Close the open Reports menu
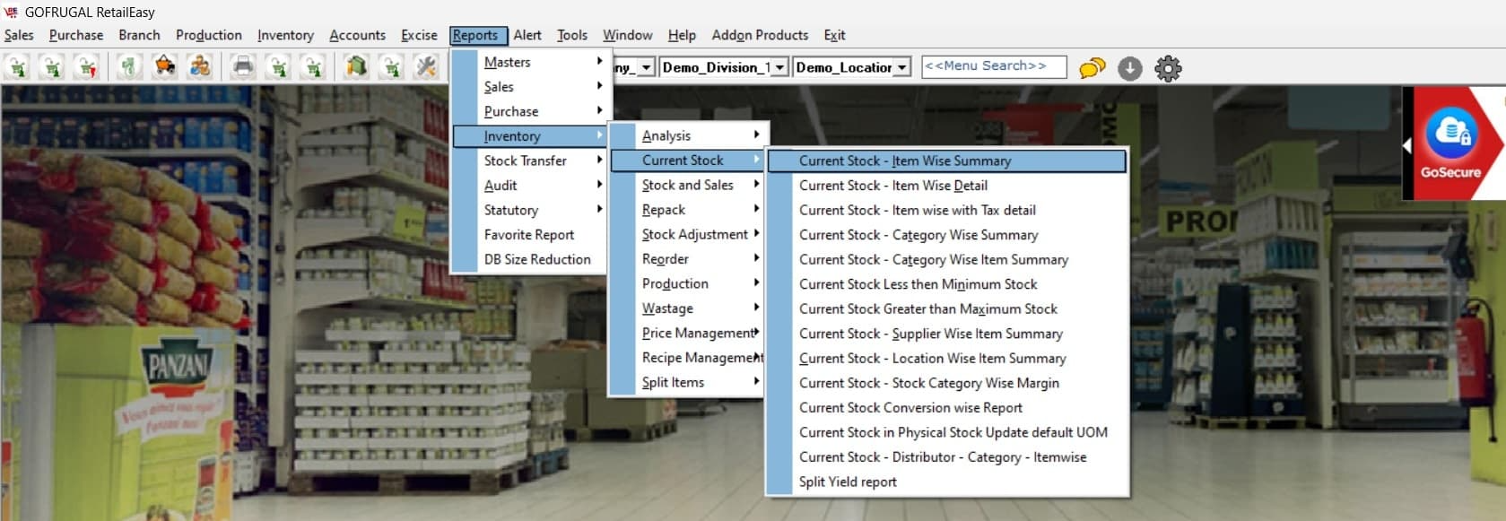This screenshot has height=521, width=1506. (478, 35)
